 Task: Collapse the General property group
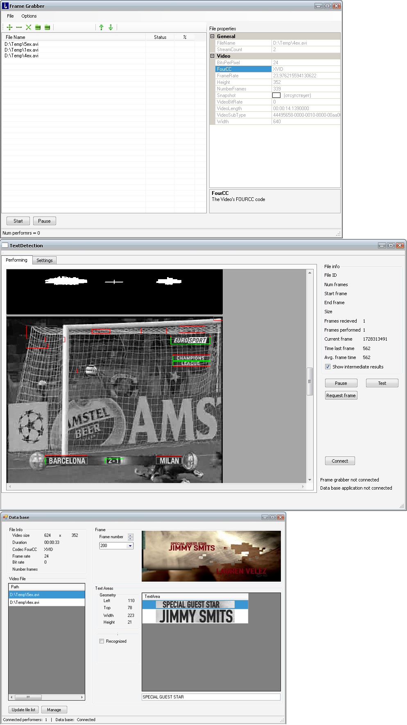point(213,36)
